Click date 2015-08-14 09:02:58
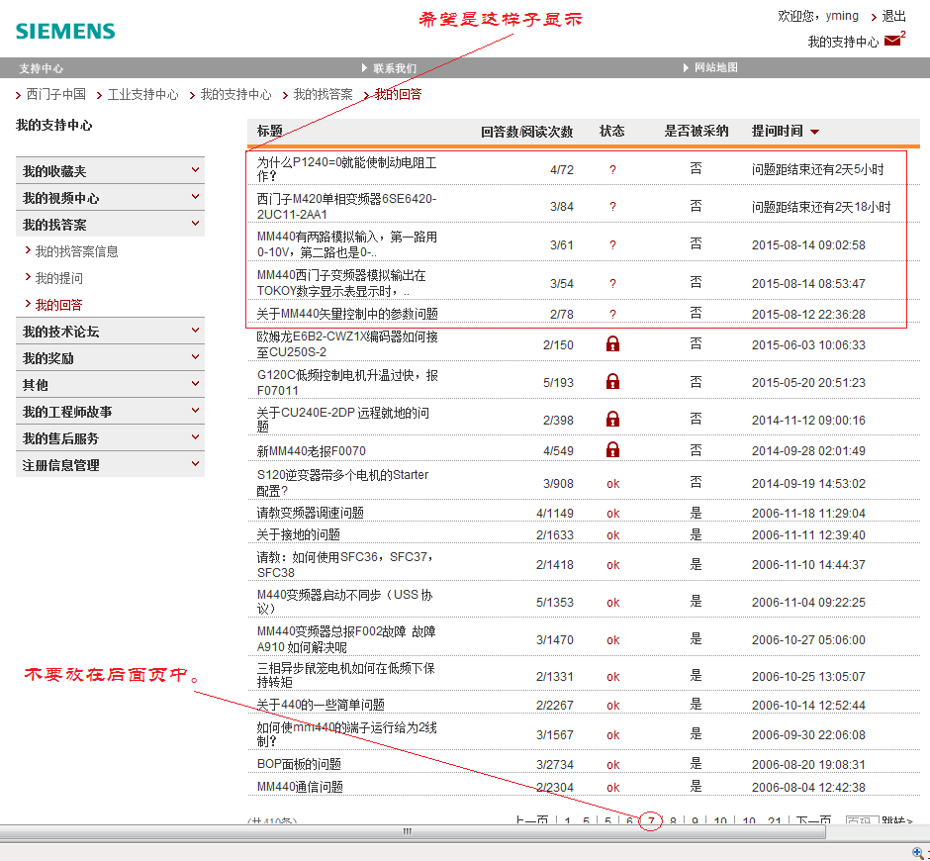The height and width of the screenshot is (861, 930). coord(808,245)
